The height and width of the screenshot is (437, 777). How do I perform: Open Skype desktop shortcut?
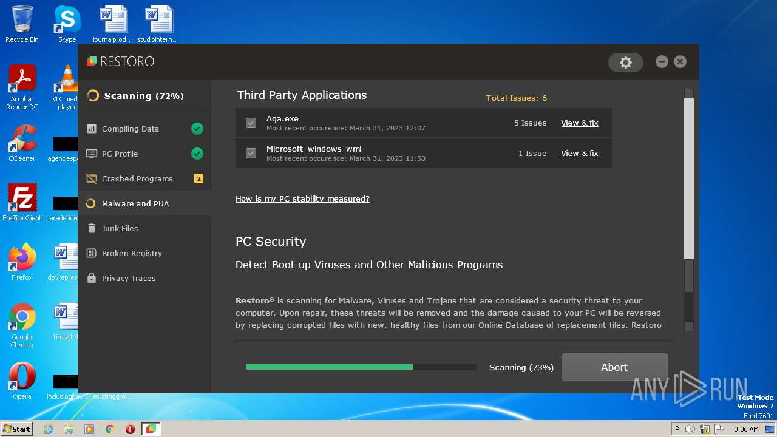point(67,24)
